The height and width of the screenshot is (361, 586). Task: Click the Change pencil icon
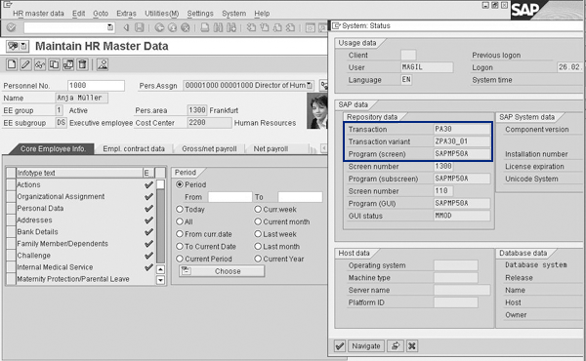click(25, 64)
